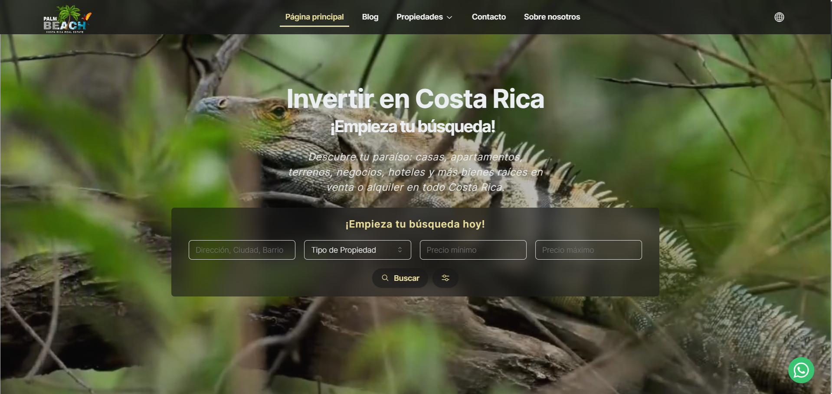Image resolution: width=832 pixels, height=394 pixels.
Task: Visit Sobre nosotros page
Action: tap(552, 17)
